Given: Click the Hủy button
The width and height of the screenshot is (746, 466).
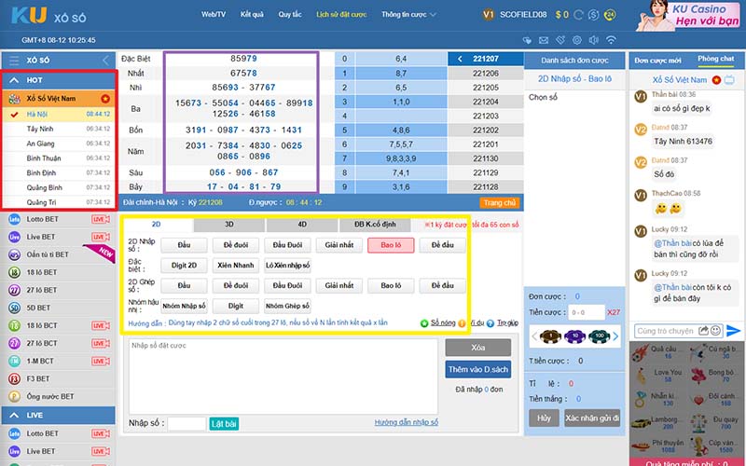Looking at the screenshot, I should [544, 418].
